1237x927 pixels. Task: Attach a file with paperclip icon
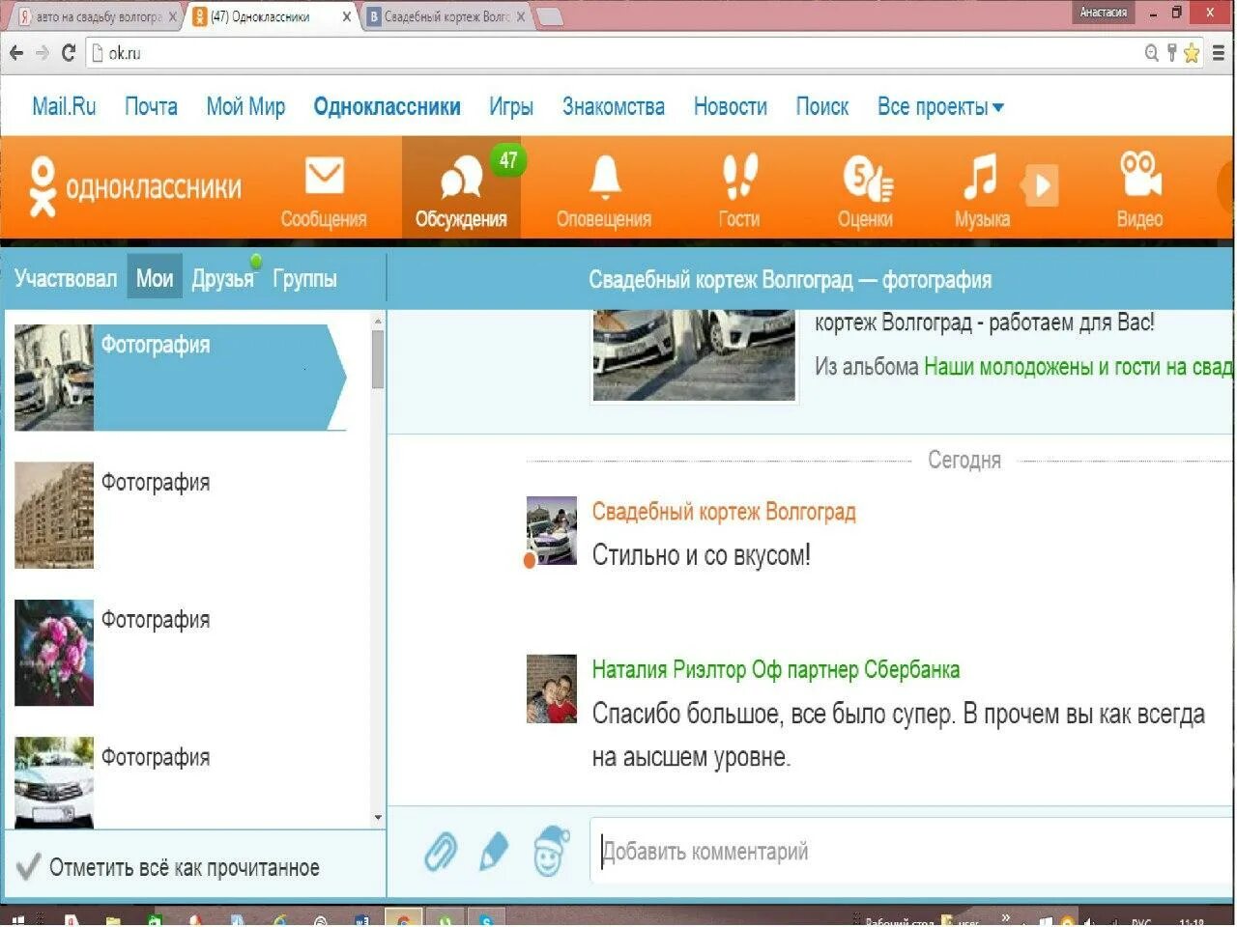click(441, 852)
